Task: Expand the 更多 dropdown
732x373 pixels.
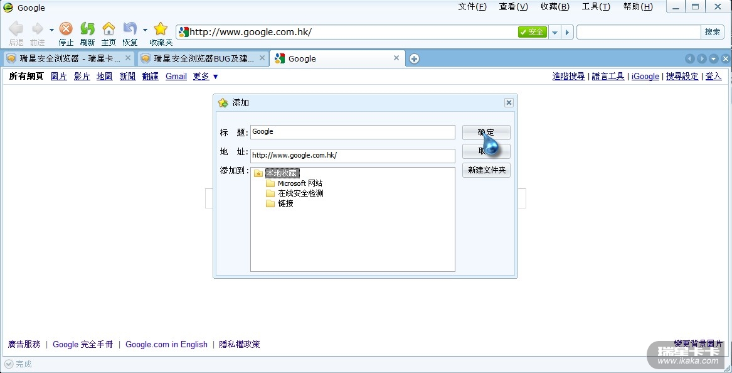Action: (x=205, y=76)
